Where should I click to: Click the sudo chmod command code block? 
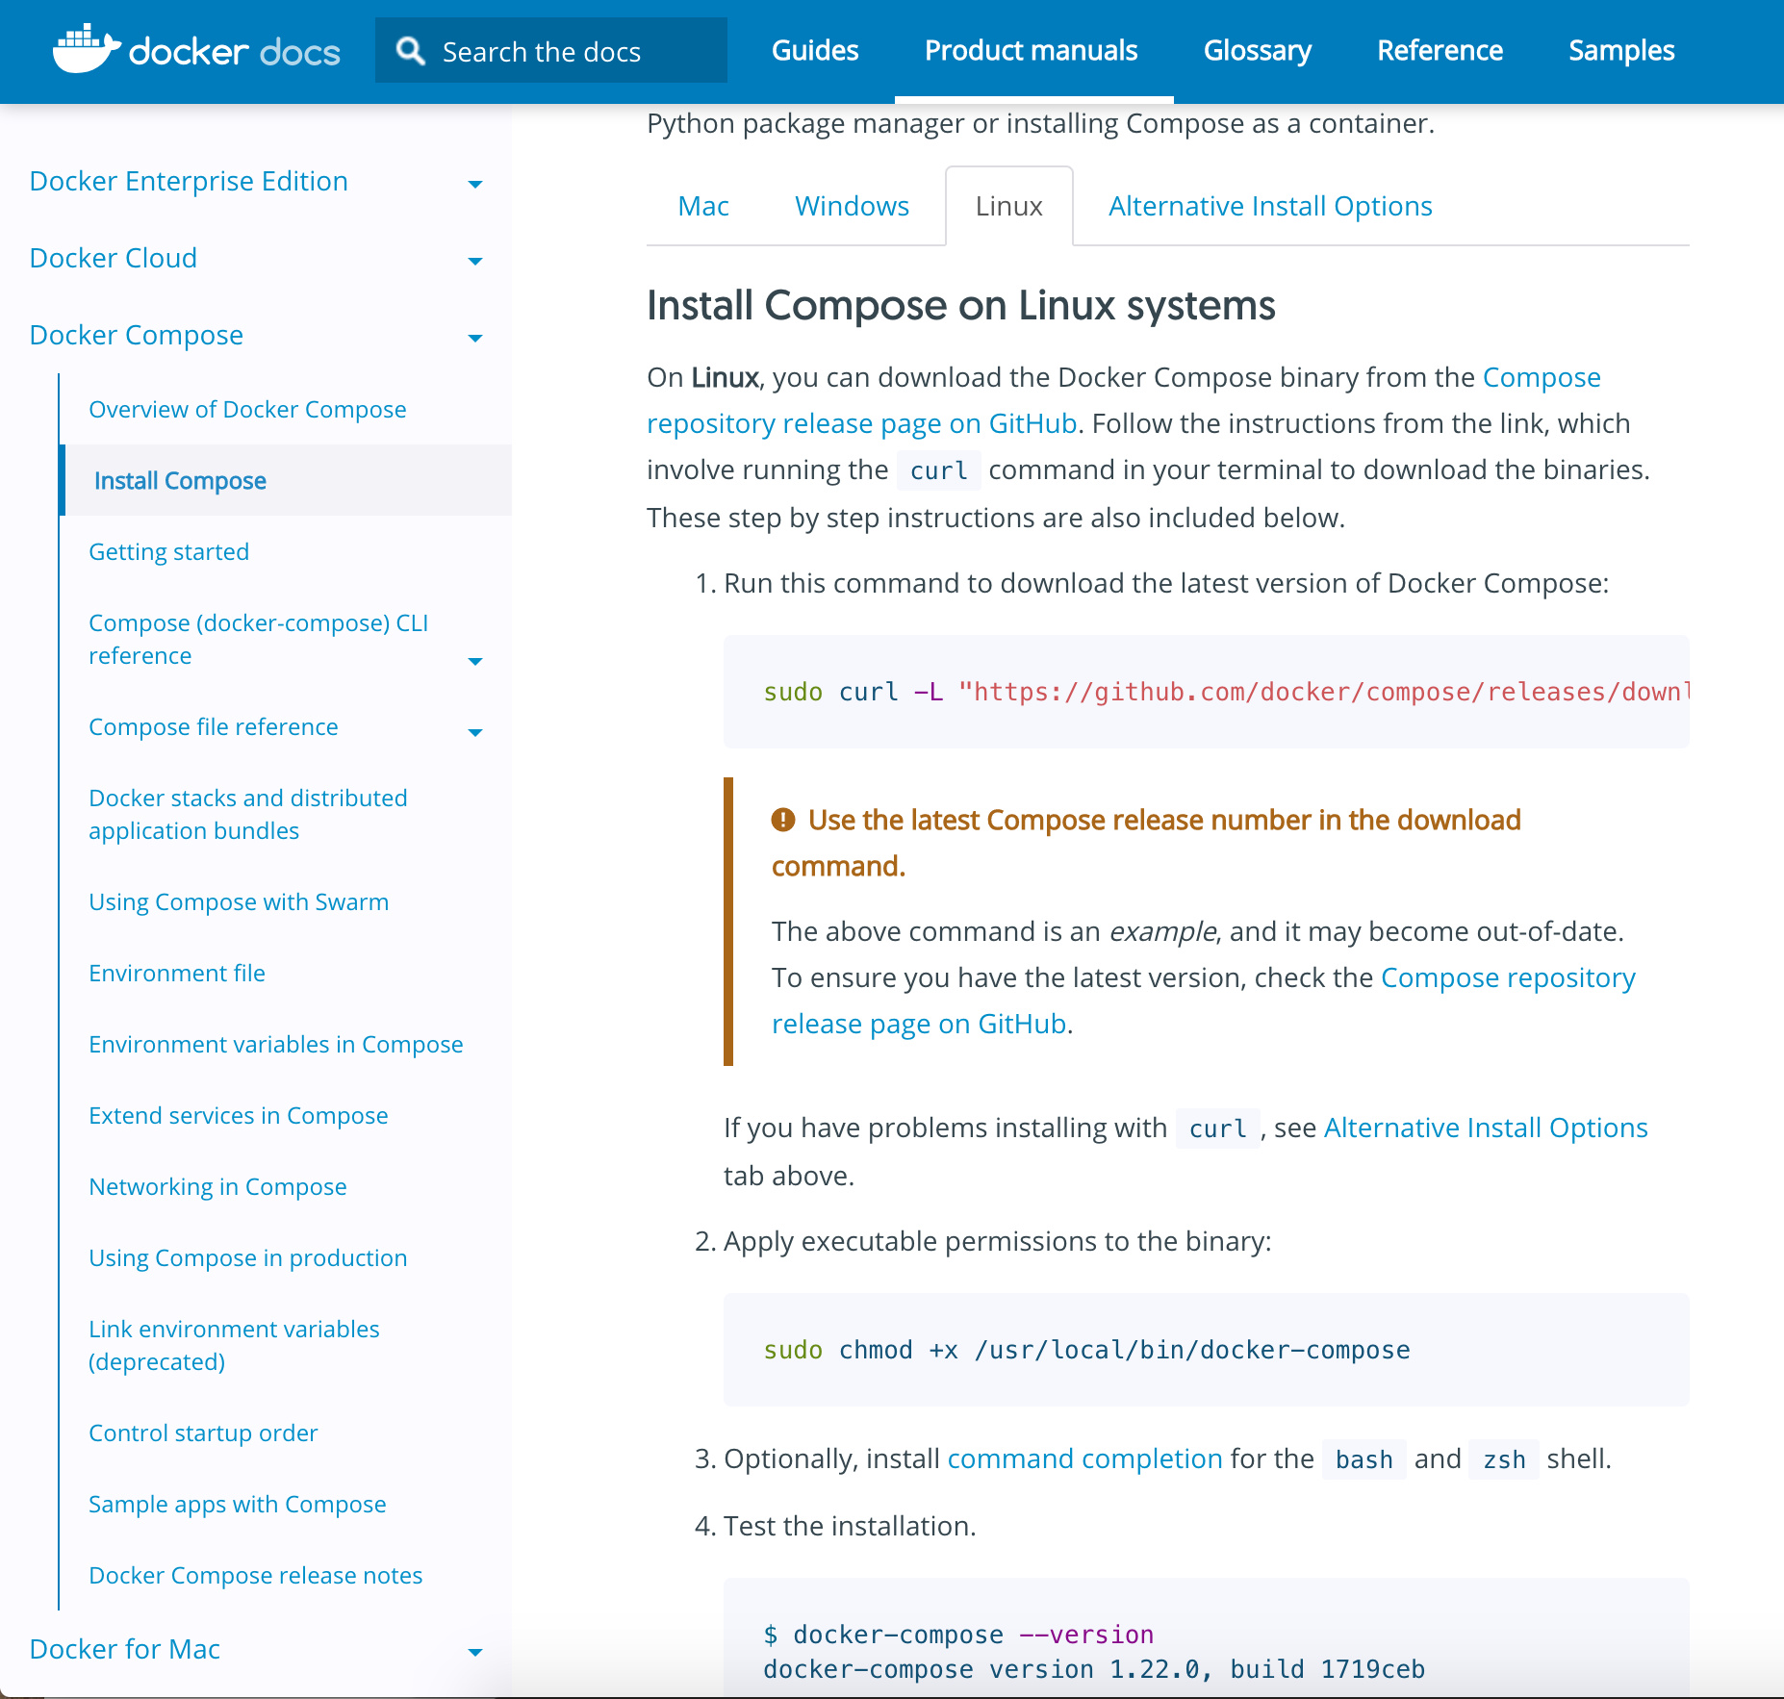pyautogui.click(x=1207, y=1350)
